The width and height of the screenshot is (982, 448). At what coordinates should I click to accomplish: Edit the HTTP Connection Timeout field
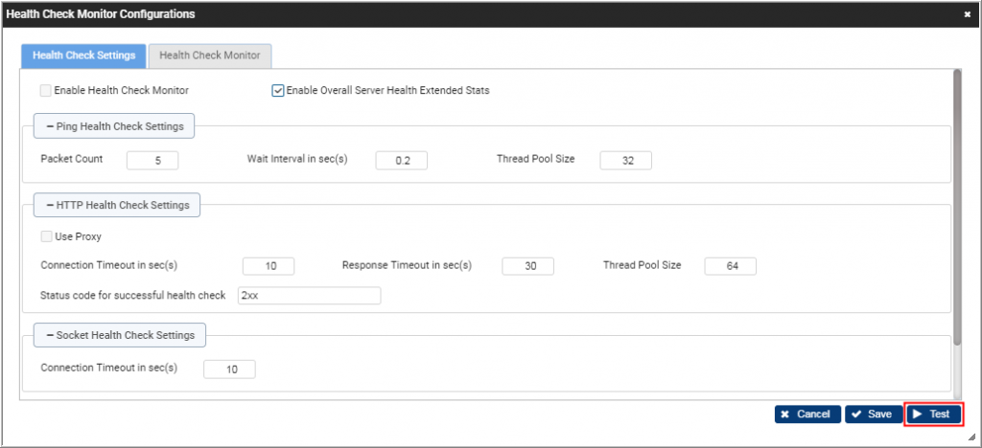point(268,266)
